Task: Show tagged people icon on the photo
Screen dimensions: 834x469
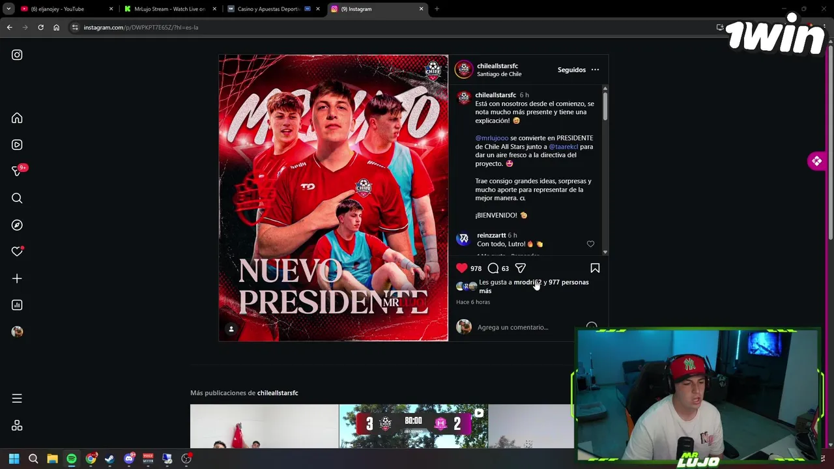Action: click(231, 329)
